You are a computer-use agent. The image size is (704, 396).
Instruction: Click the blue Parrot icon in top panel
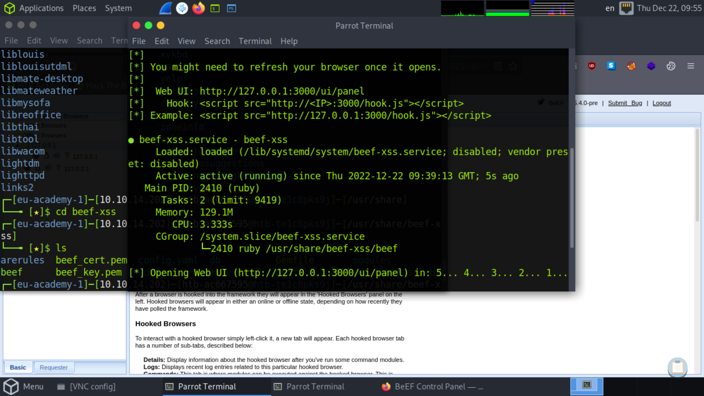[x=165, y=8]
